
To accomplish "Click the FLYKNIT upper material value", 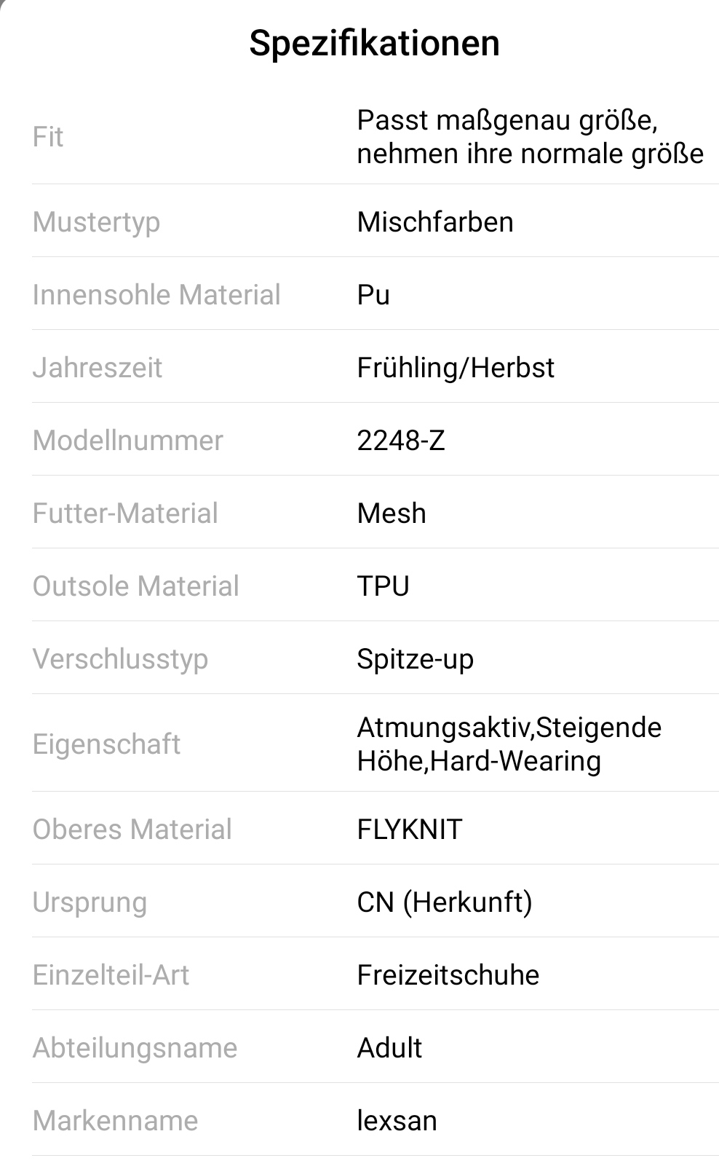I will (x=409, y=830).
